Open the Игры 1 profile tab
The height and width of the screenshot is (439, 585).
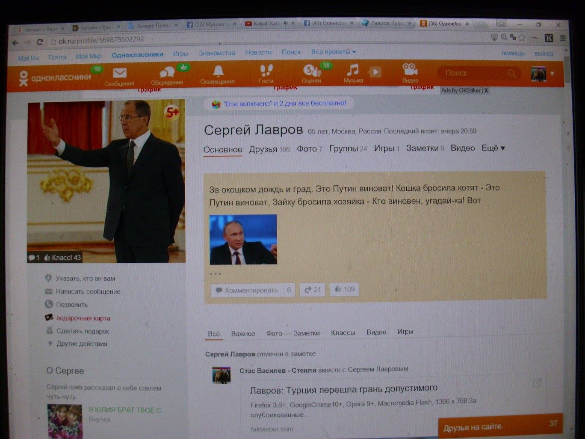[387, 148]
